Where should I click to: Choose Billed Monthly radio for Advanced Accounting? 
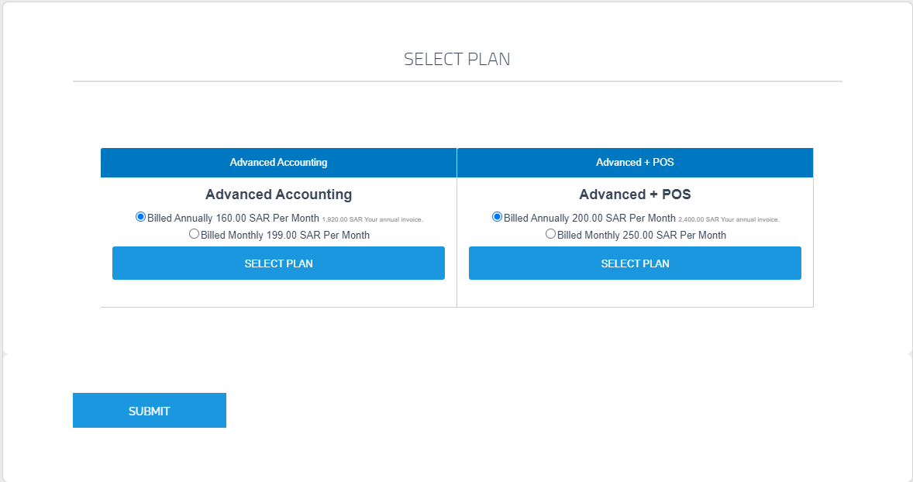pyautogui.click(x=195, y=233)
